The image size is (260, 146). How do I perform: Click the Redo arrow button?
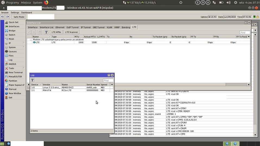click(7, 17)
